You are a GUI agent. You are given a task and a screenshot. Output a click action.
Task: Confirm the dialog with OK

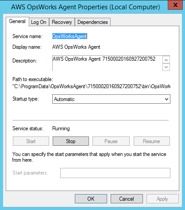(91, 199)
